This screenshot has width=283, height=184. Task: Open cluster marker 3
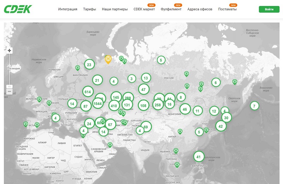click(x=132, y=79)
